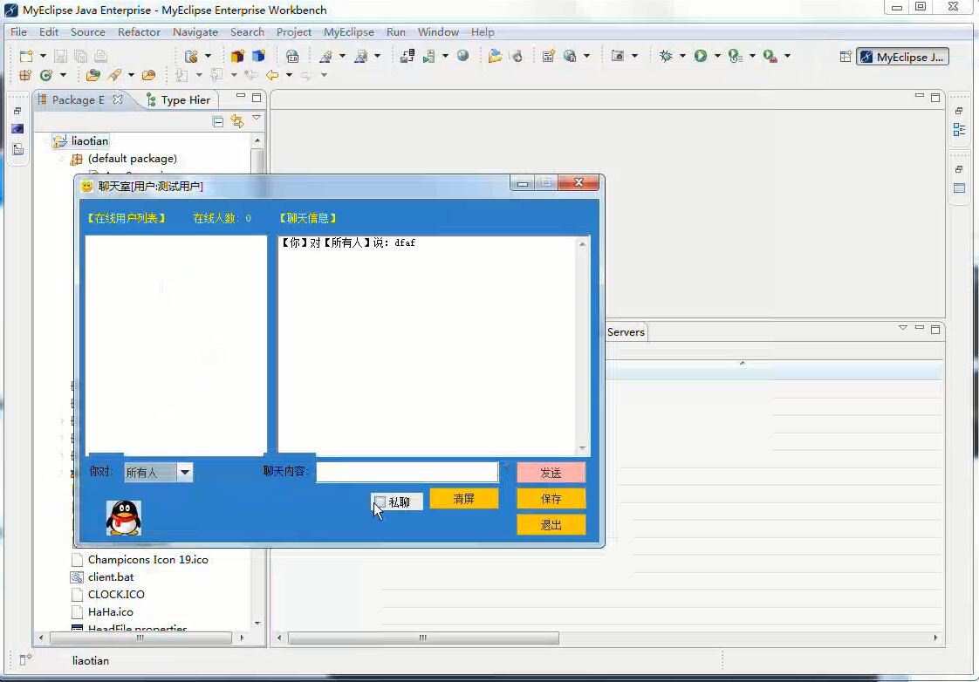Click the 退出 exit button
This screenshot has height=682, width=979.
[x=551, y=525]
